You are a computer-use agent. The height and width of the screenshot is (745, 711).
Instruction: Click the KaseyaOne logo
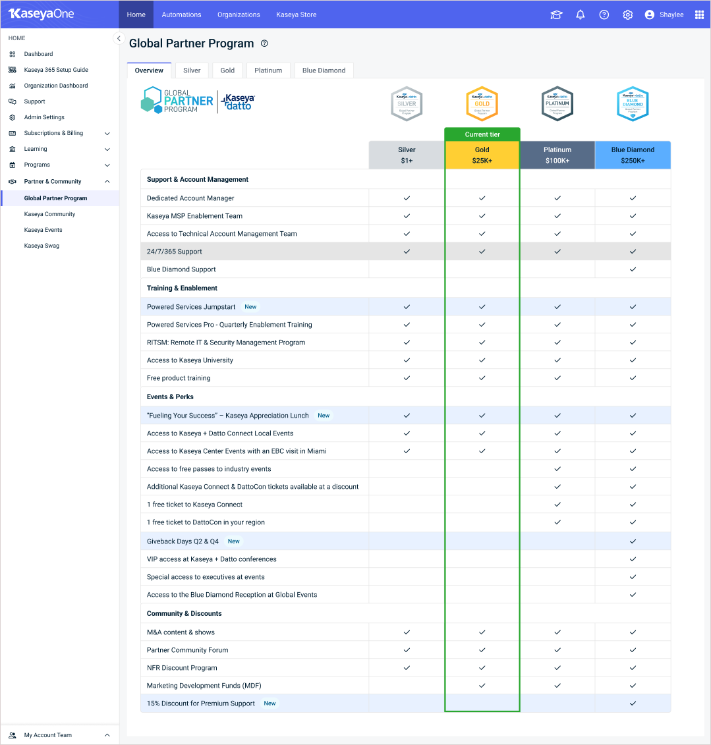[x=42, y=14]
